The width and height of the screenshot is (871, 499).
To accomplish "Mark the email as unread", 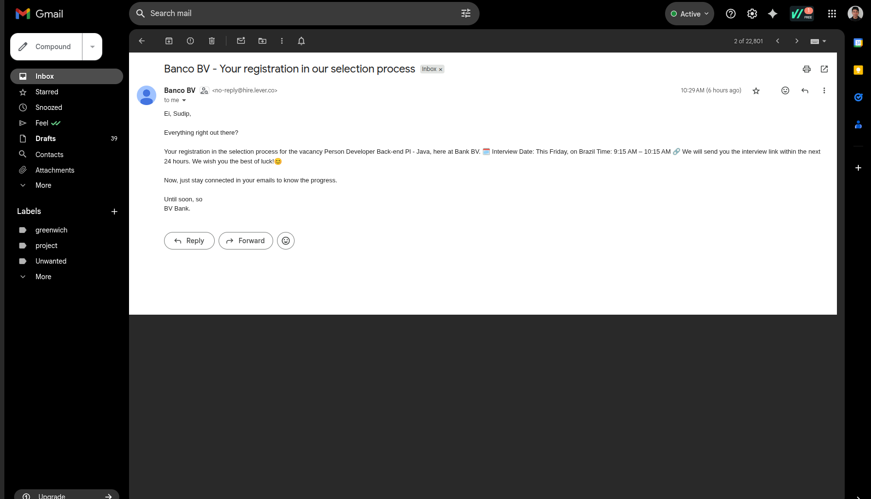I will 241,41.
